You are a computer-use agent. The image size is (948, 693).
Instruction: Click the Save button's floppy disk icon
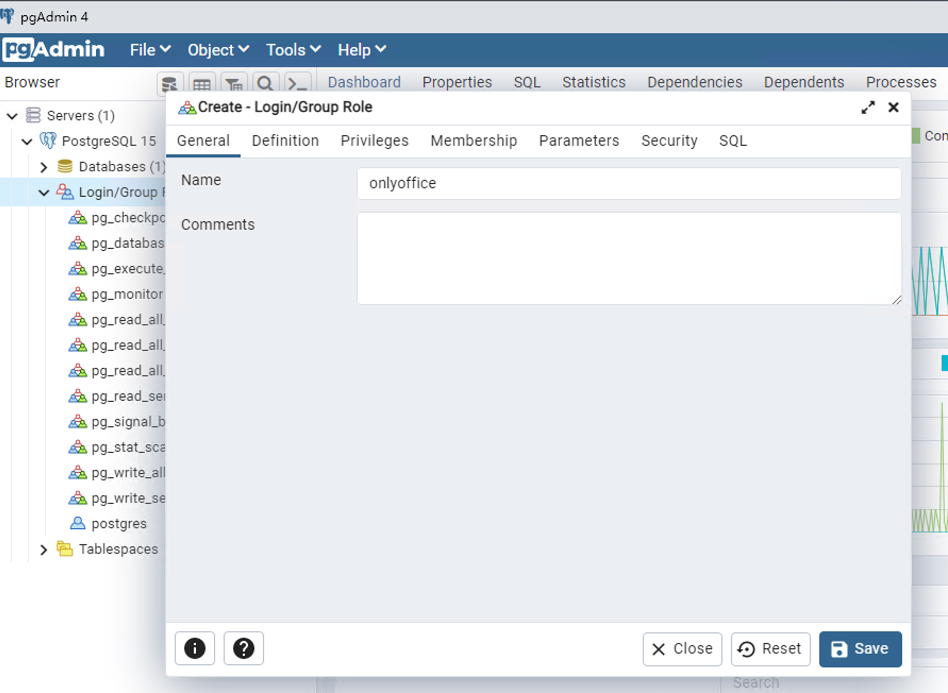(839, 649)
